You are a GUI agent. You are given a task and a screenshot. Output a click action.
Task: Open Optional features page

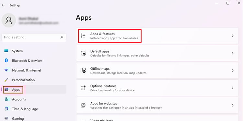tap(157, 88)
